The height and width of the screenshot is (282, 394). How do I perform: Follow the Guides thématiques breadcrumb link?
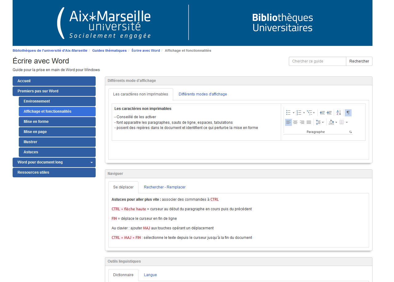pyautogui.click(x=109, y=50)
